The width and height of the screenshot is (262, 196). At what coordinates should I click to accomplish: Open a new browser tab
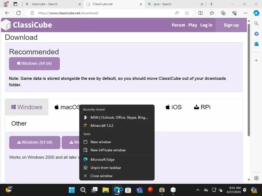(211, 4)
